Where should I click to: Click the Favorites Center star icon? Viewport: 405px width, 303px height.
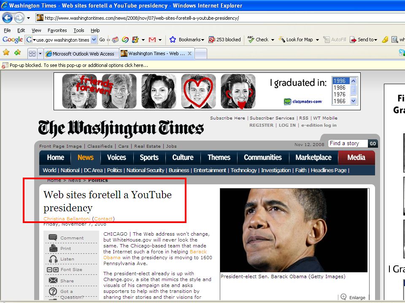point(6,53)
